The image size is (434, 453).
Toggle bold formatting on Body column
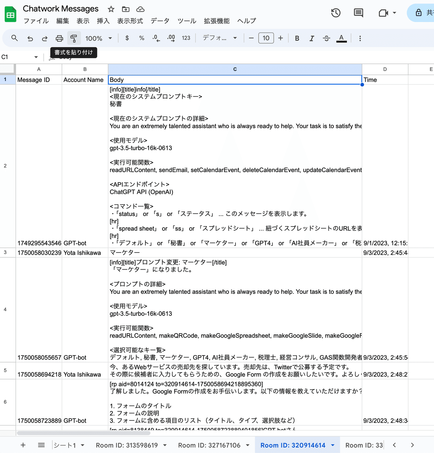(x=297, y=38)
